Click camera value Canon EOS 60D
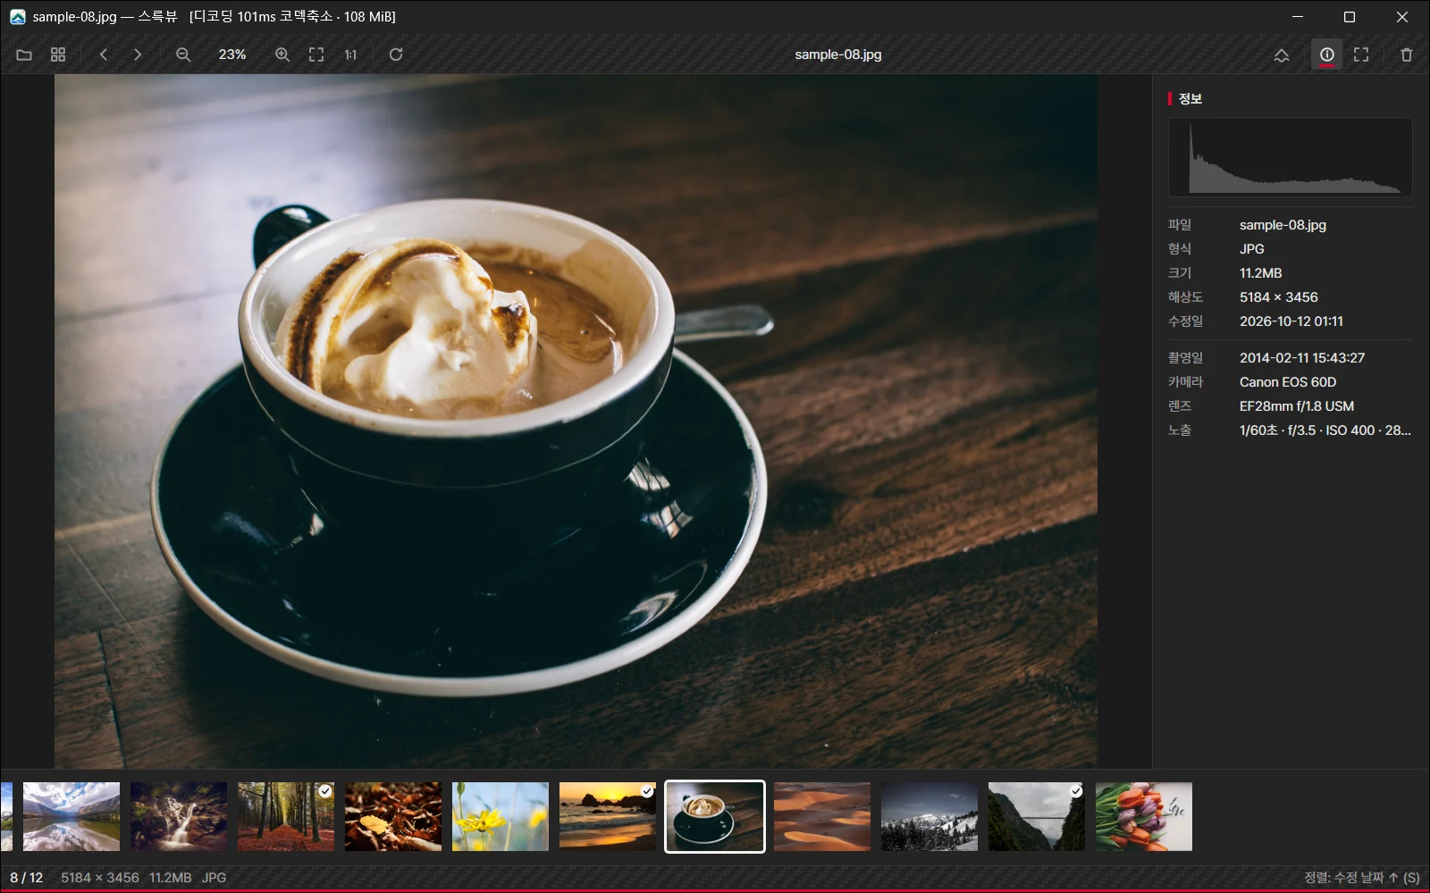 [1288, 382]
